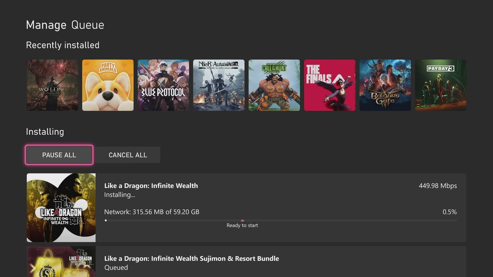Screen dimensions: 493x277
Task: Open the Wo Long game tile
Action: click(52, 85)
